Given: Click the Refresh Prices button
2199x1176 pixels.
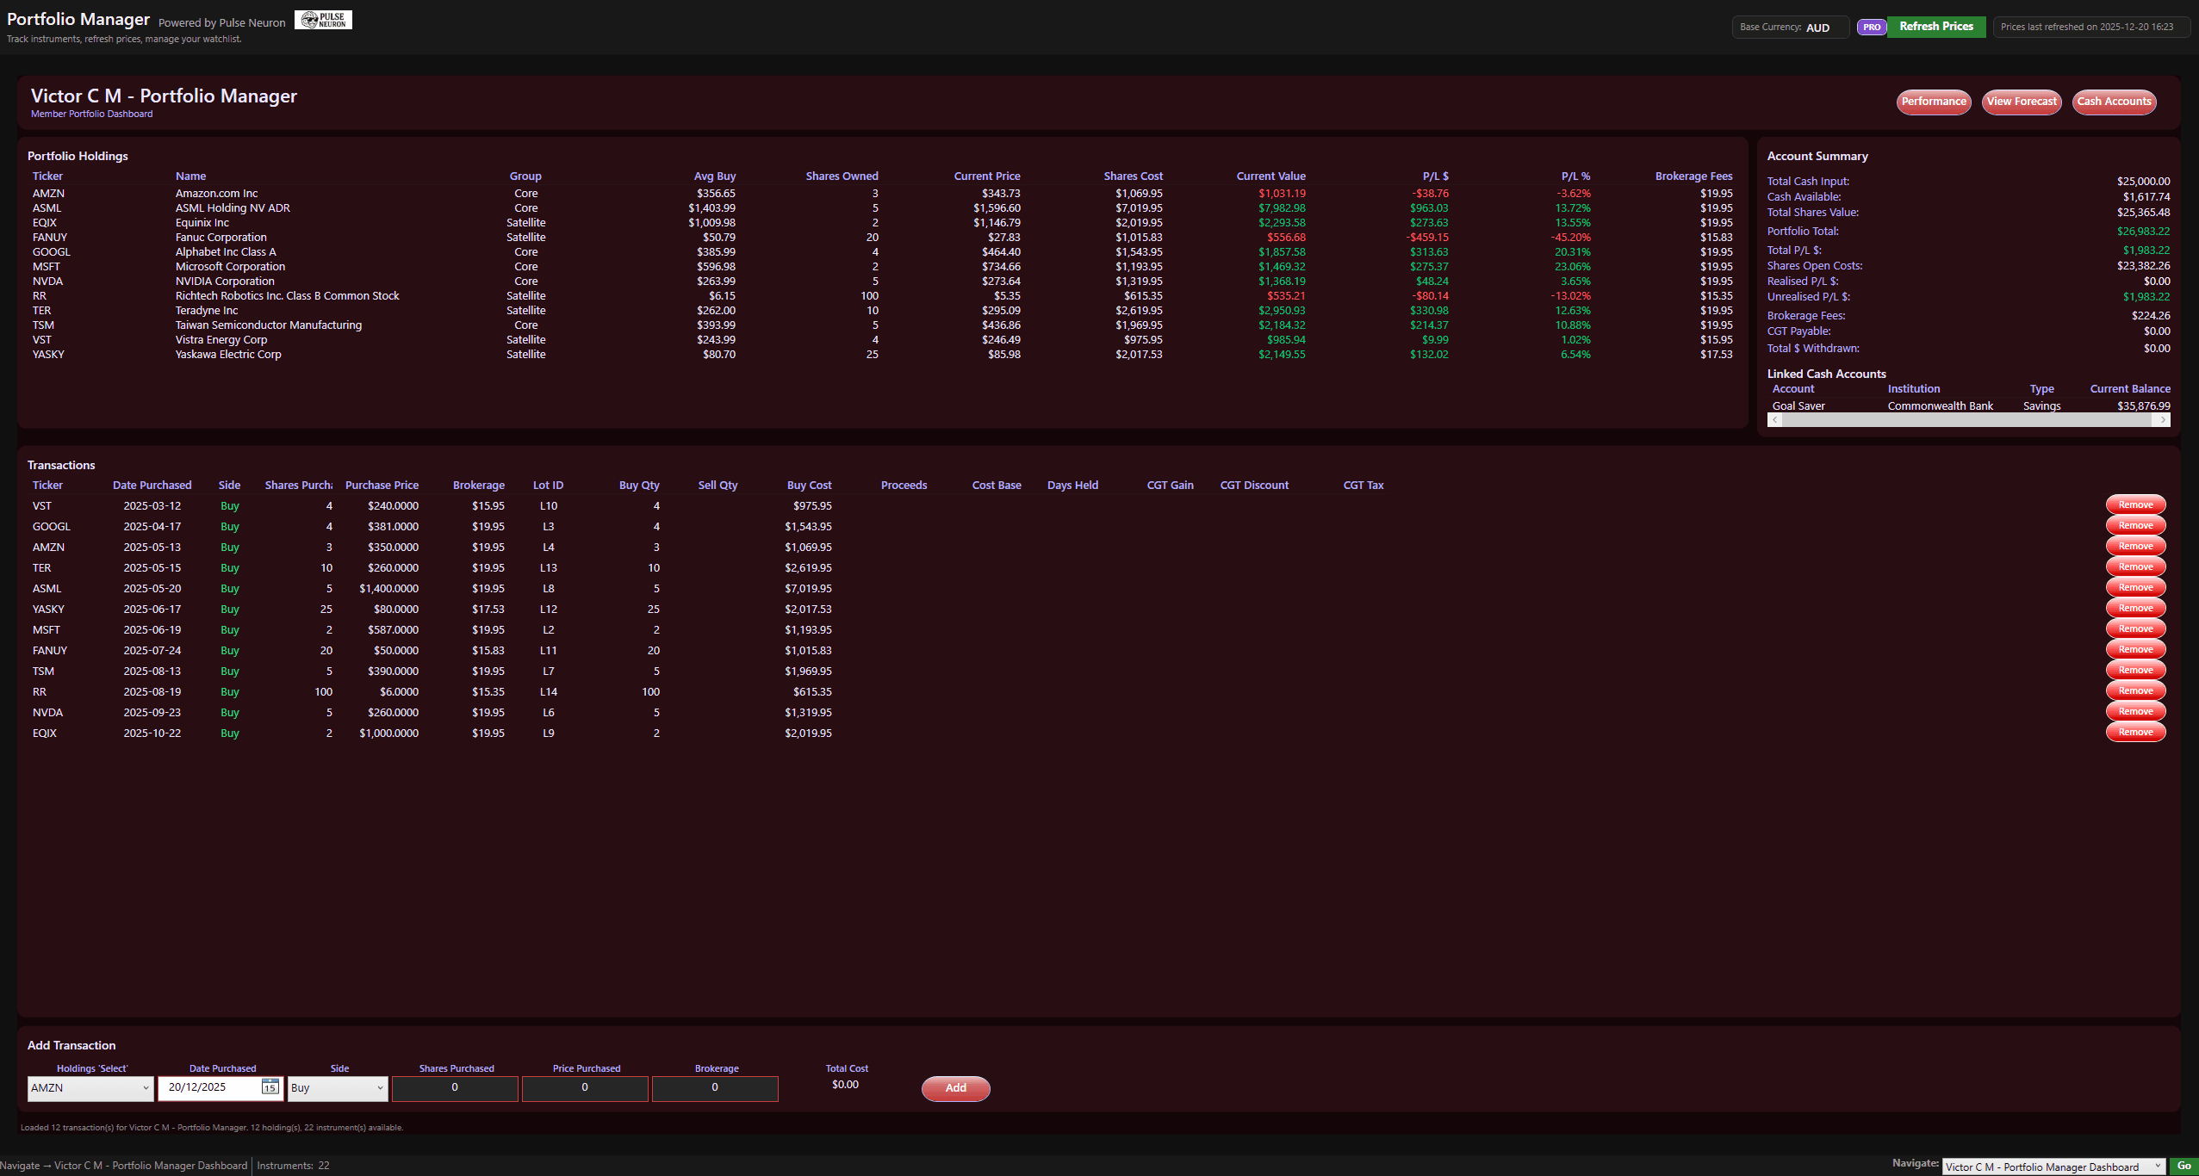Looking at the screenshot, I should (1935, 26).
